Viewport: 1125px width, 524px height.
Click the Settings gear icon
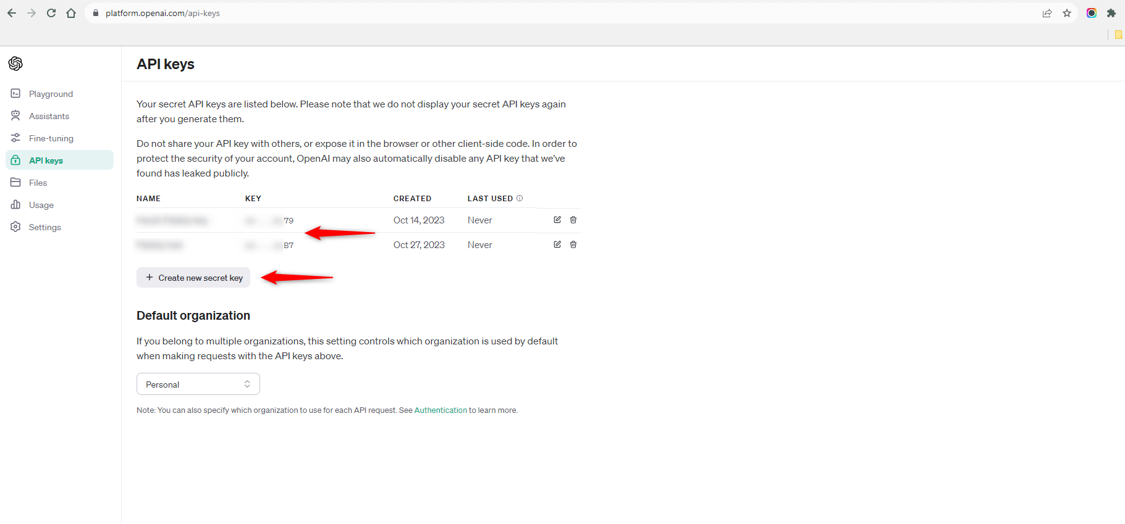[16, 227]
